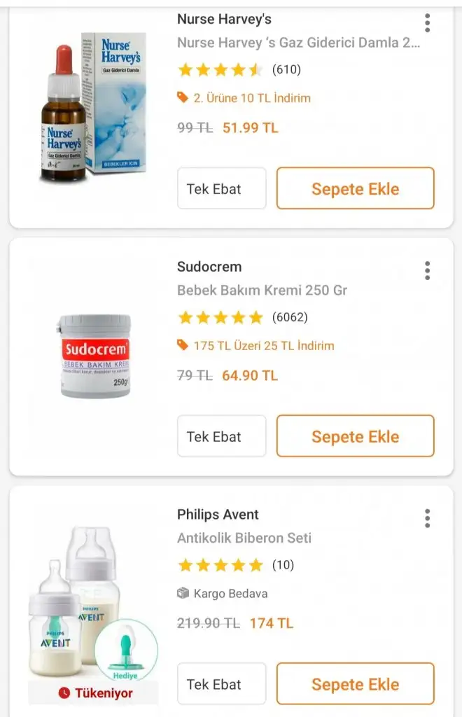
Task: Open more options for Sudocrem product
Action: click(x=427, y=270)
